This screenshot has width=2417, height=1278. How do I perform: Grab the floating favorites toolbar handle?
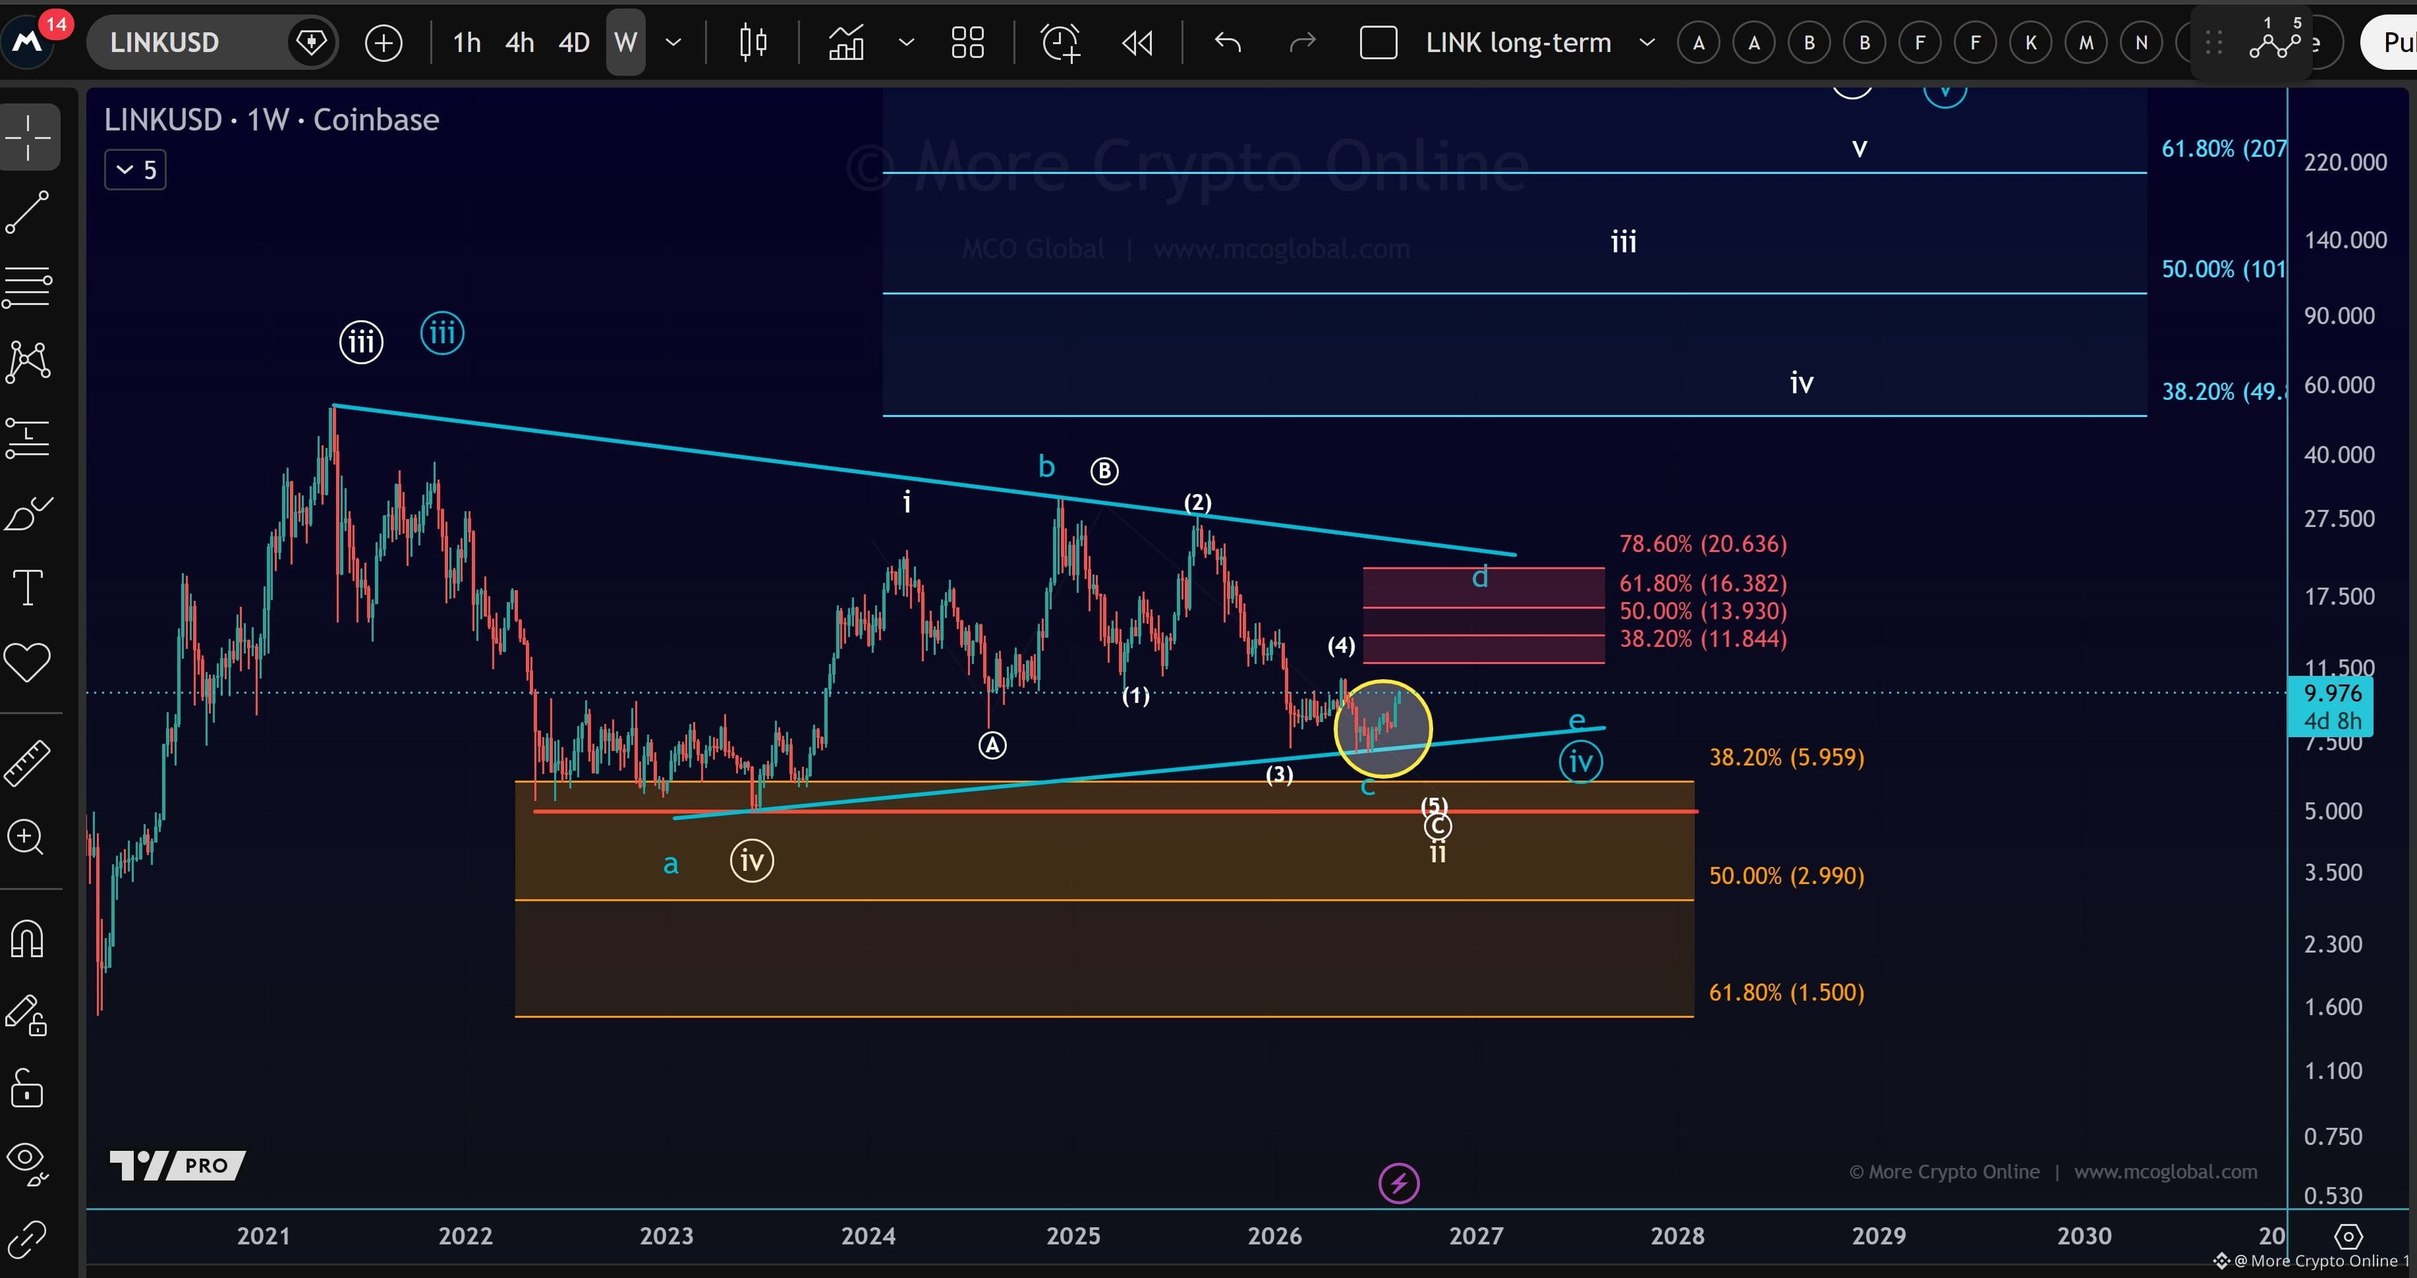tap(2213, 42)
